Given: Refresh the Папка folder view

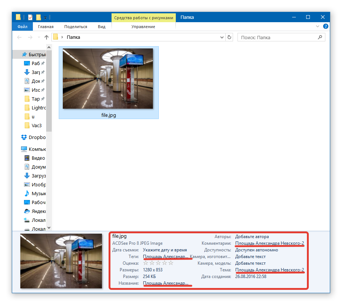Looking at the screenshot, I should tap(229, 37).
